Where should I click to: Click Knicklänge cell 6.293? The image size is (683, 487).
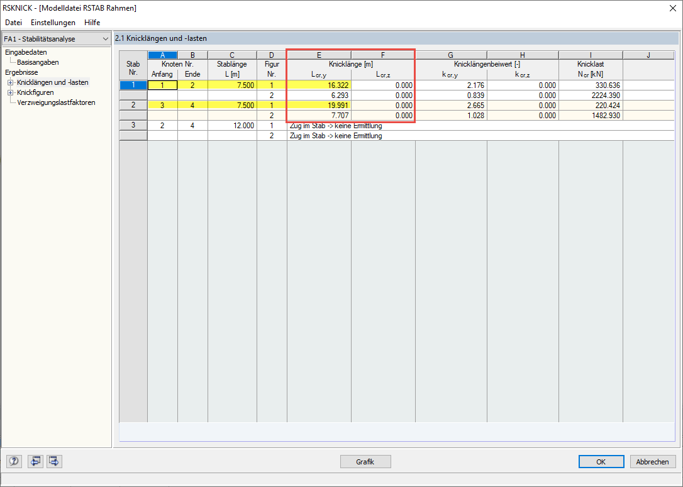(x=319, y=96)
